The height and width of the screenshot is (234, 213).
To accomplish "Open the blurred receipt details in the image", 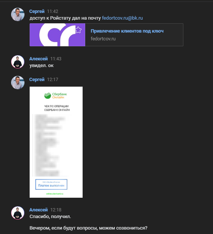I will coord(51,145).
